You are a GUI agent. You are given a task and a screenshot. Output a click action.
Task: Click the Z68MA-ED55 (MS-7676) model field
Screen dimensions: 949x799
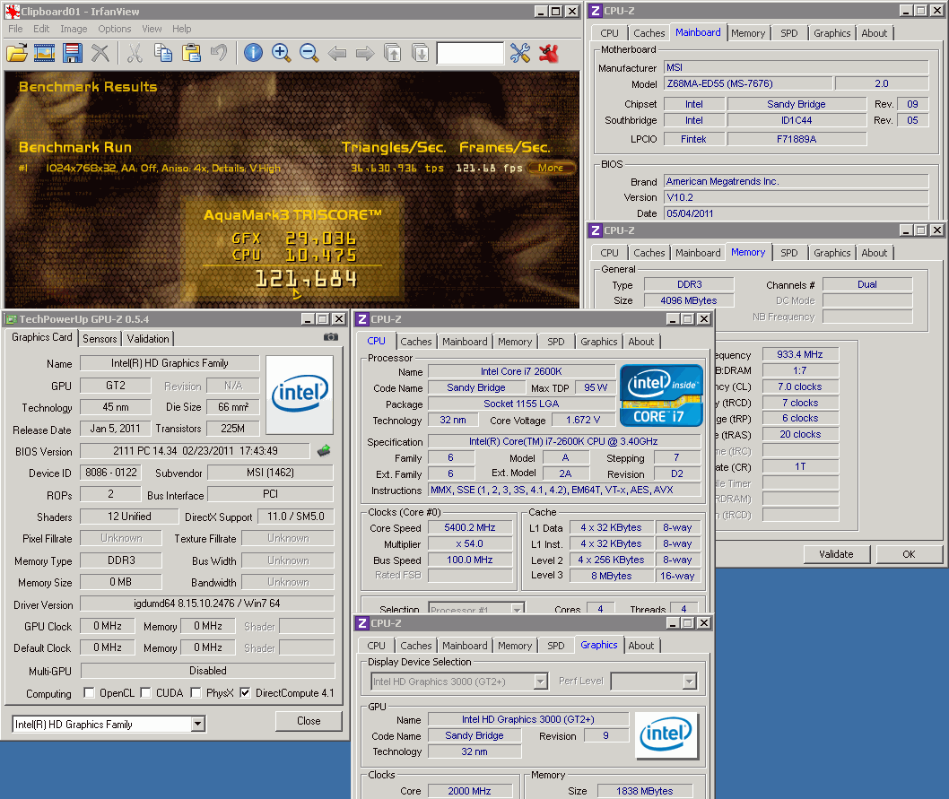(x=748, y=83)
